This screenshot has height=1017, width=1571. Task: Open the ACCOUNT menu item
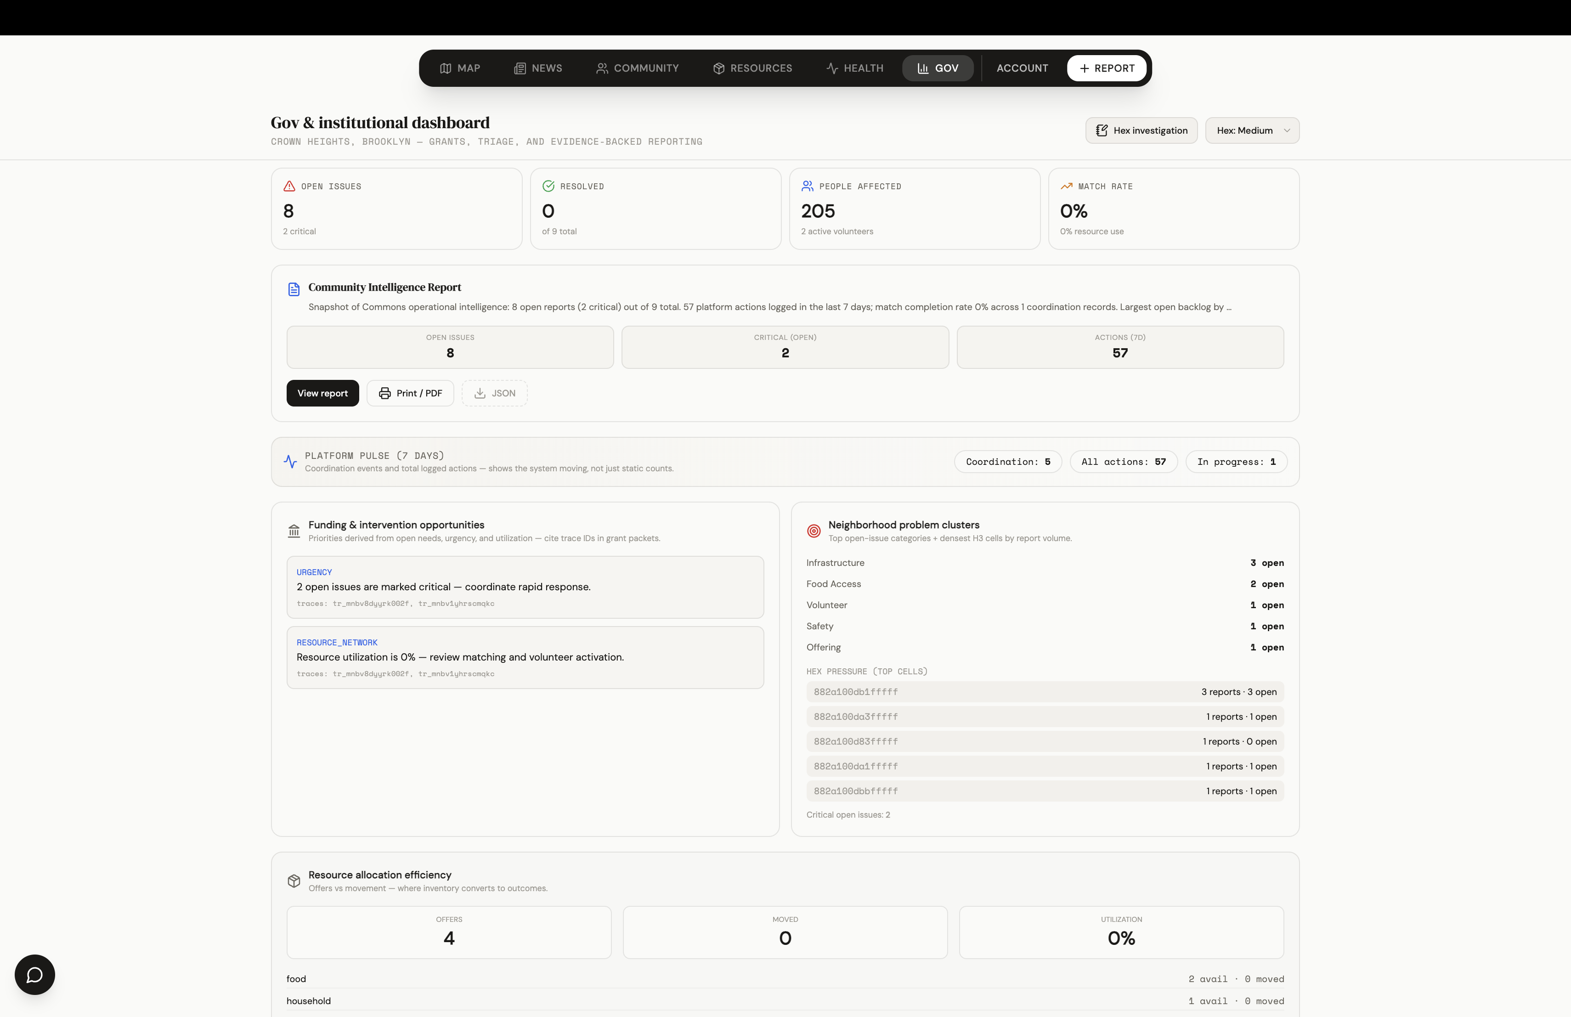point(1022,68)
